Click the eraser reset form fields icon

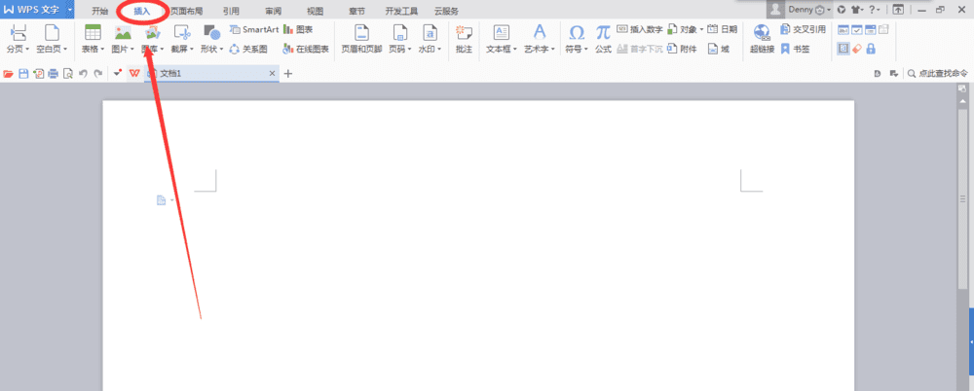[857, 49]
